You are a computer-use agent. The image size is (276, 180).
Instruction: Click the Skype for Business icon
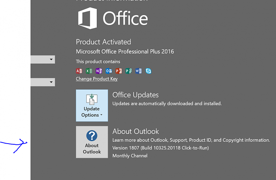(148, 71)
